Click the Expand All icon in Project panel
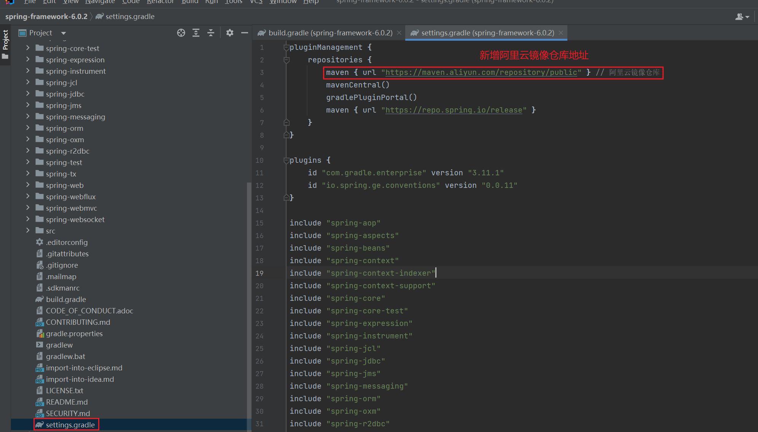Image resolution: width=758 pixels, height=432 pixels. coord(196,33)
